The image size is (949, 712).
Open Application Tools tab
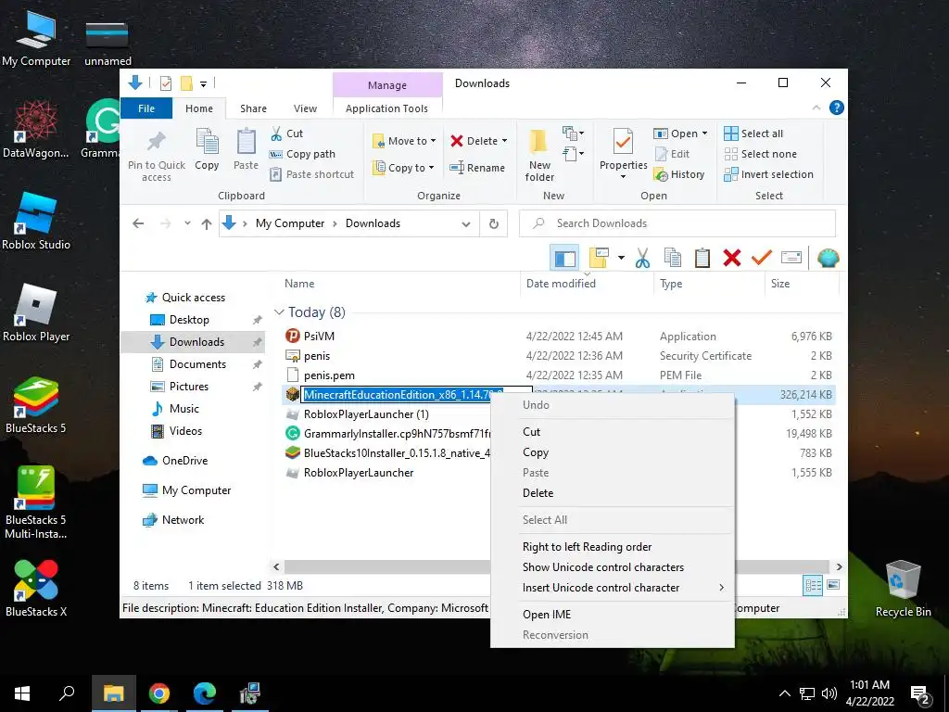point(386,108)
